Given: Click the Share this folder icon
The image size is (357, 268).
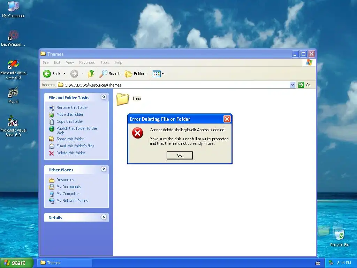Looking at the screenshot, I should [52, 139].
